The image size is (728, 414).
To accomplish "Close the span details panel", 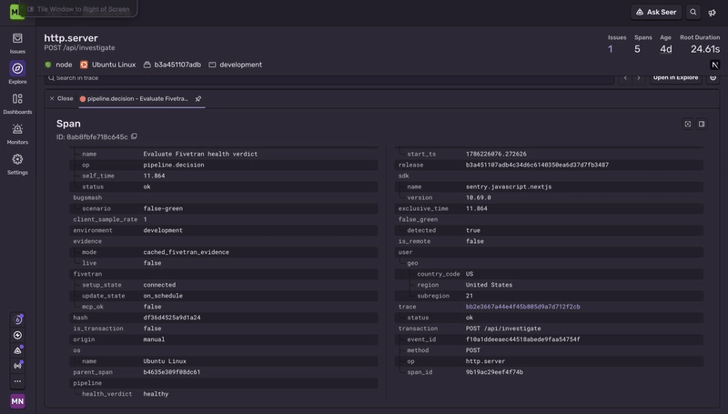I will pyautogui.click(x=61, y=98).
